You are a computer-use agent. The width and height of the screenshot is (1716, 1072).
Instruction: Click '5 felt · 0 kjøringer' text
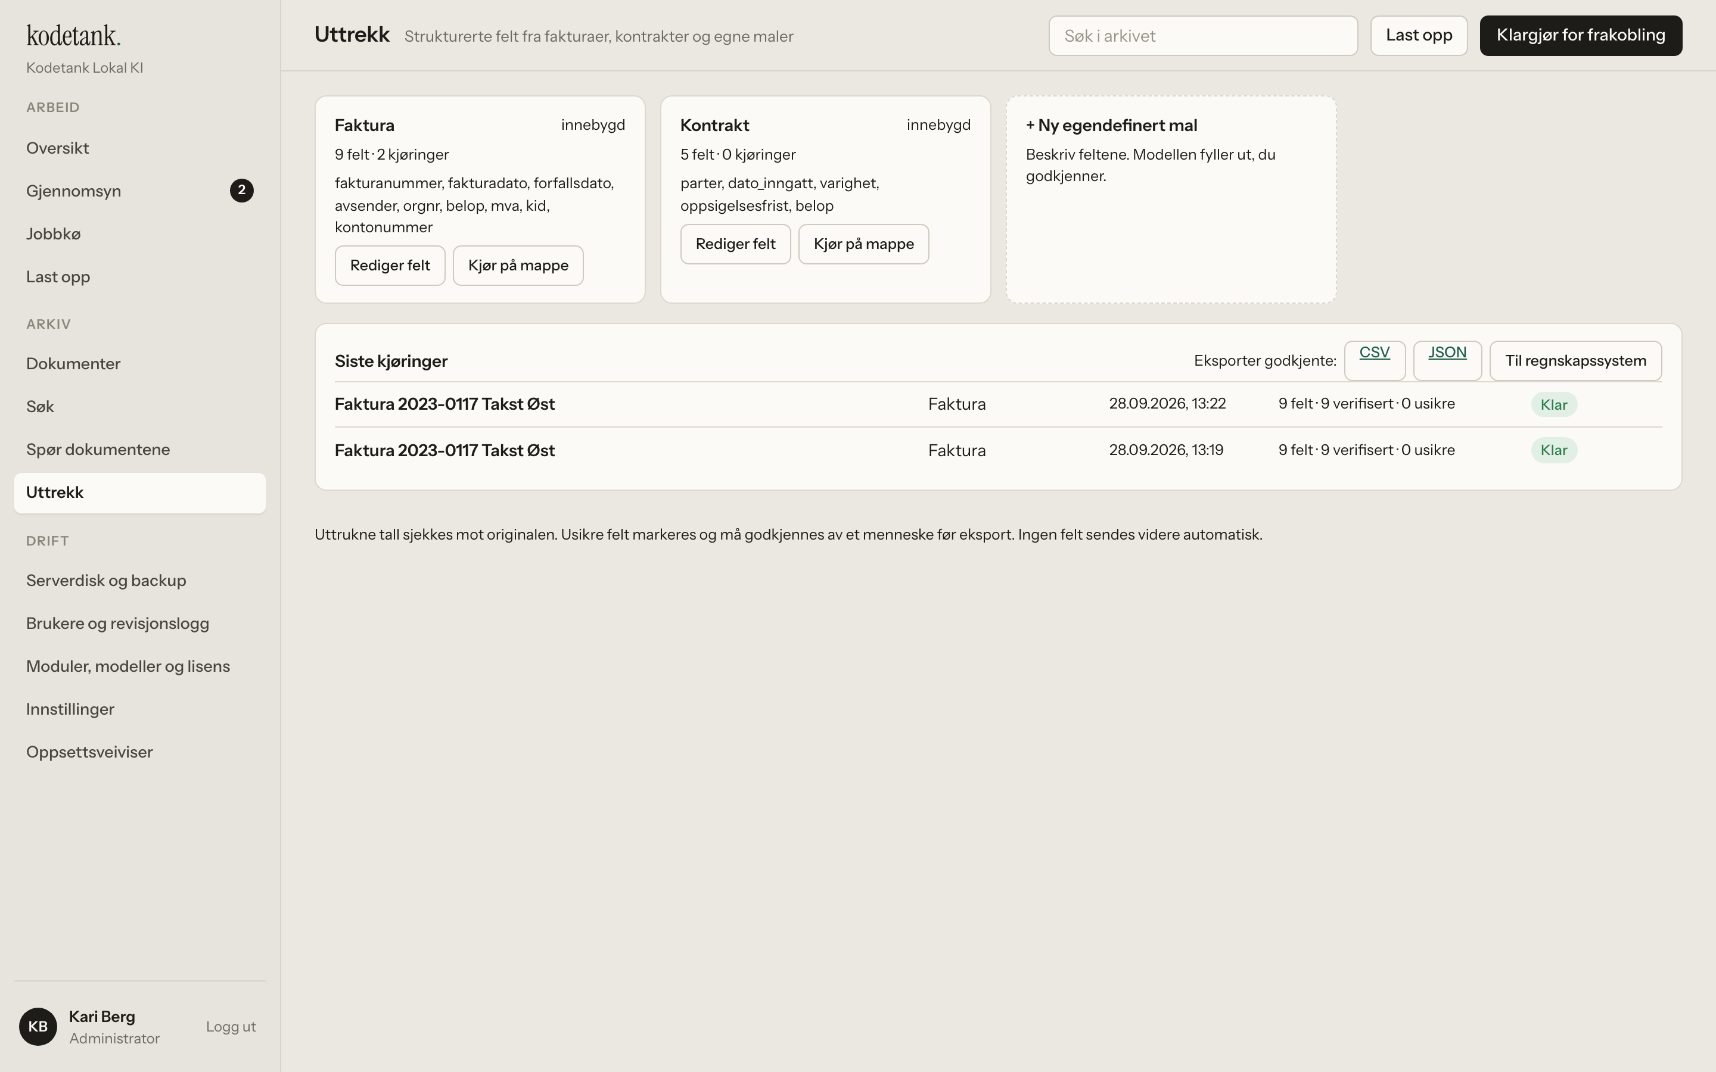738,155
